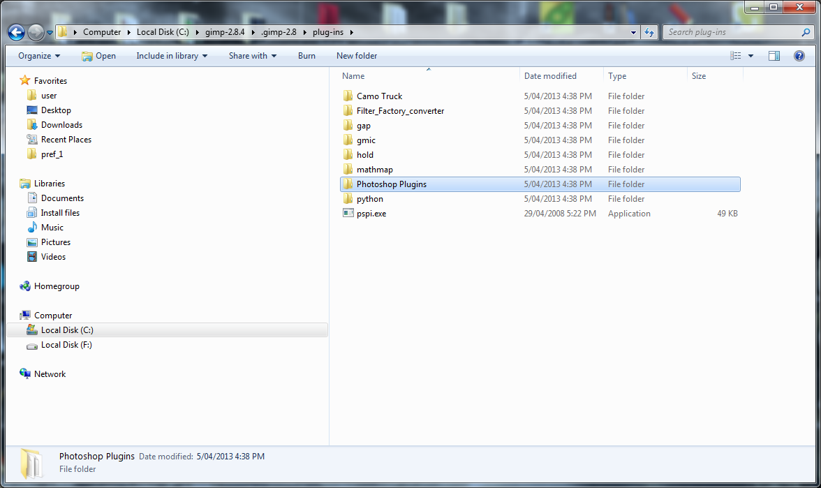This screenshot has height=488, width=821.
Task: Click the Computer icon in navigation pane
Action: click(x=24, y=316)
